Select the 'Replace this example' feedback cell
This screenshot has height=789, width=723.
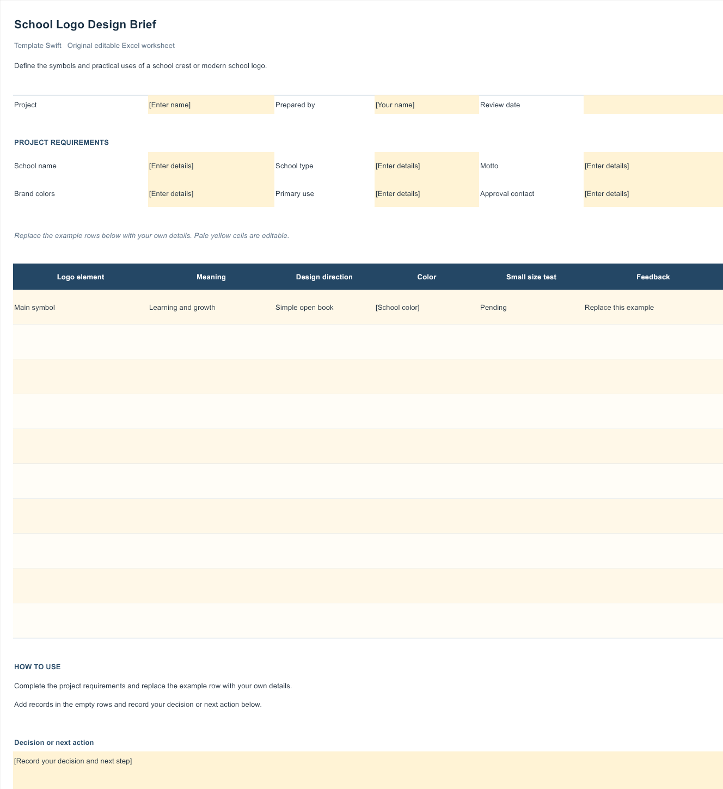click(x=653, y=308)
